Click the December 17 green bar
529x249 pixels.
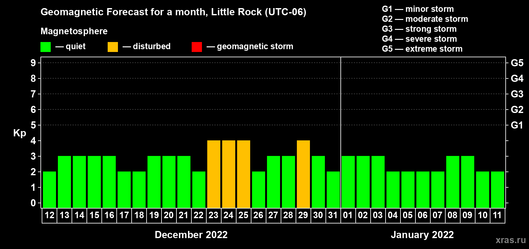coord(124,190)
